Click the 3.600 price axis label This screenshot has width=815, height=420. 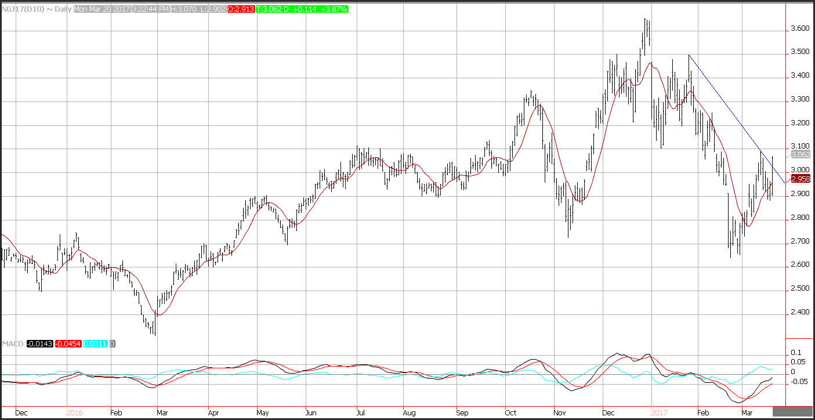click(800, 28)
